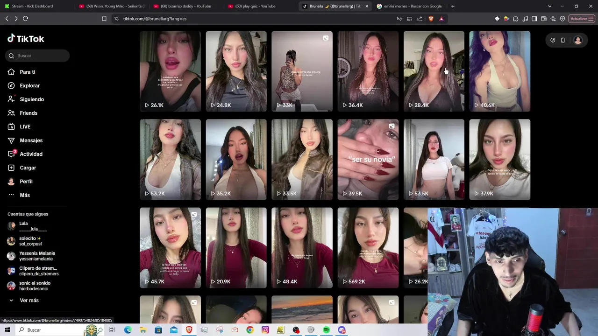This screenshot has width=598, height=336.
Task: Open followed account solecito sol_corpus1
Action: coord(33,241)
